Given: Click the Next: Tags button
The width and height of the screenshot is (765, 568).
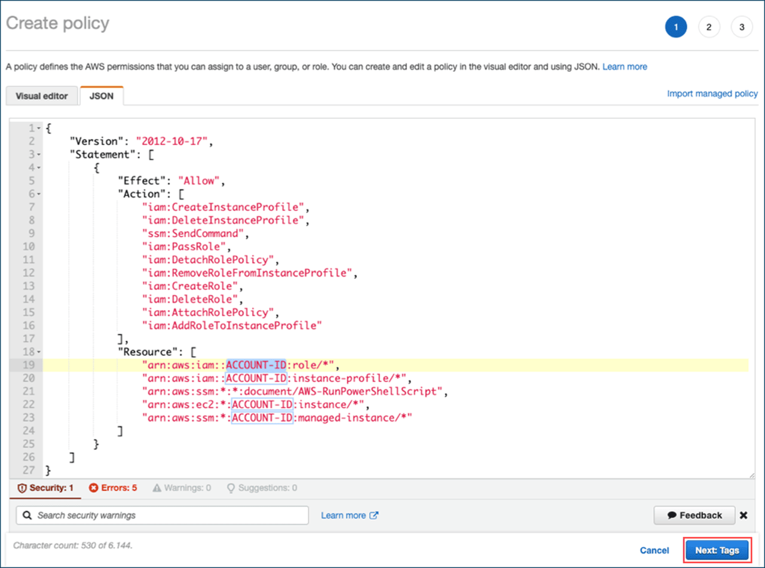Looking at the screenshot, I should point(717,550).
